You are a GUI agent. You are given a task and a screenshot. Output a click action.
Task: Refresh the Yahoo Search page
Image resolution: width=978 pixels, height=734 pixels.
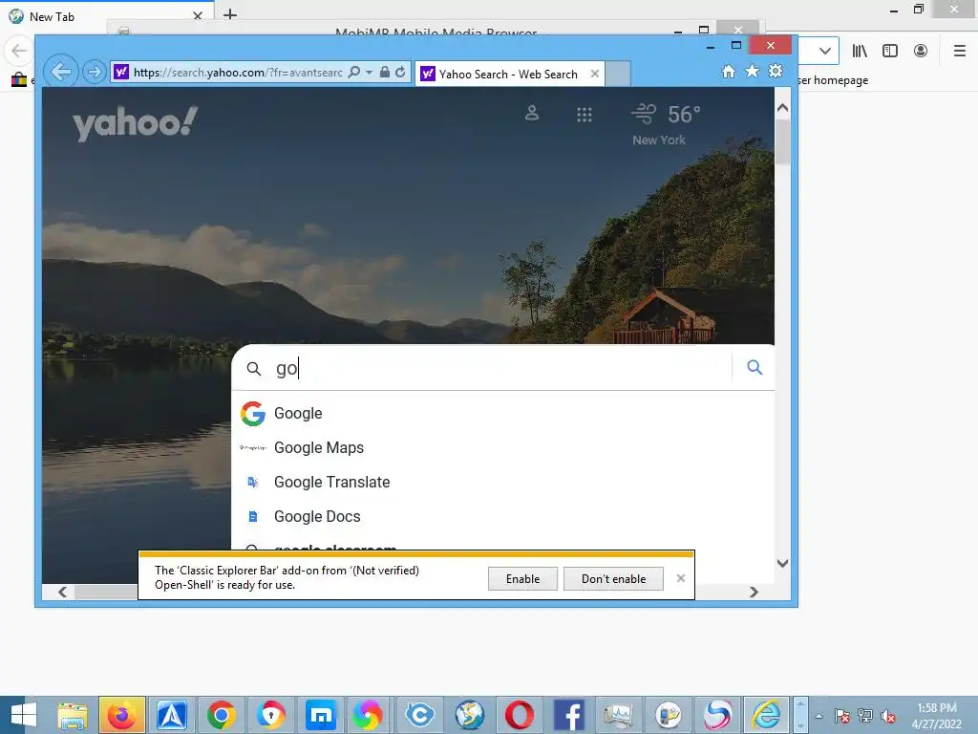point(400,73)
